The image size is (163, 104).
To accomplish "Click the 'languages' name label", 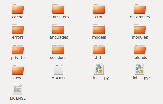I will click(58, 37).
